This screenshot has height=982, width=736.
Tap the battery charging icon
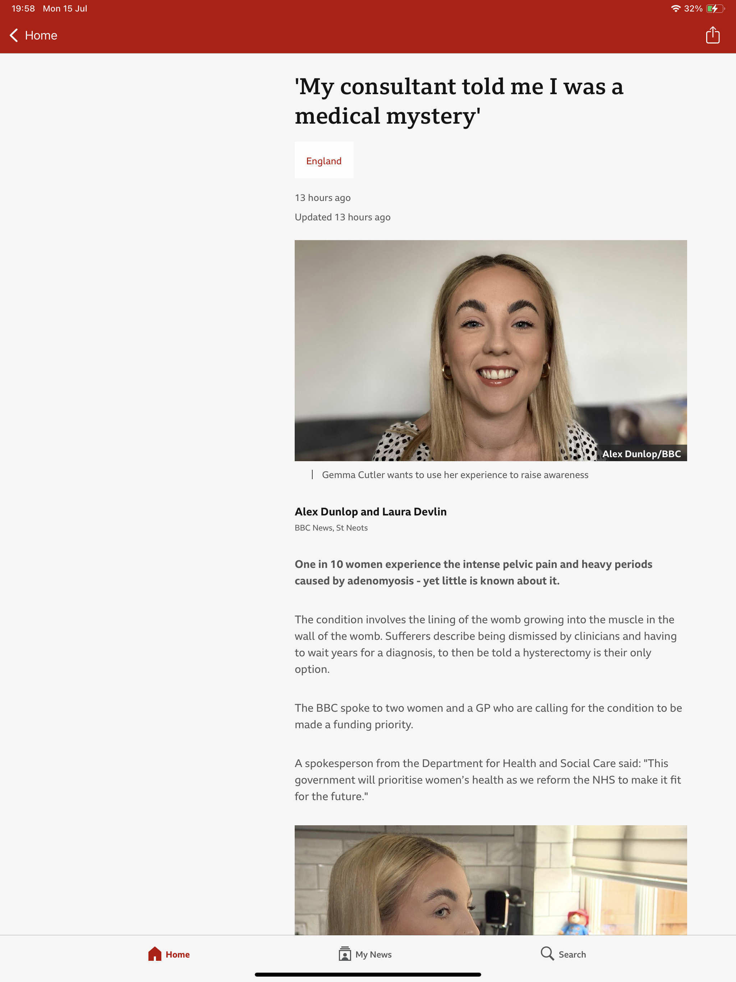point(715,8)
